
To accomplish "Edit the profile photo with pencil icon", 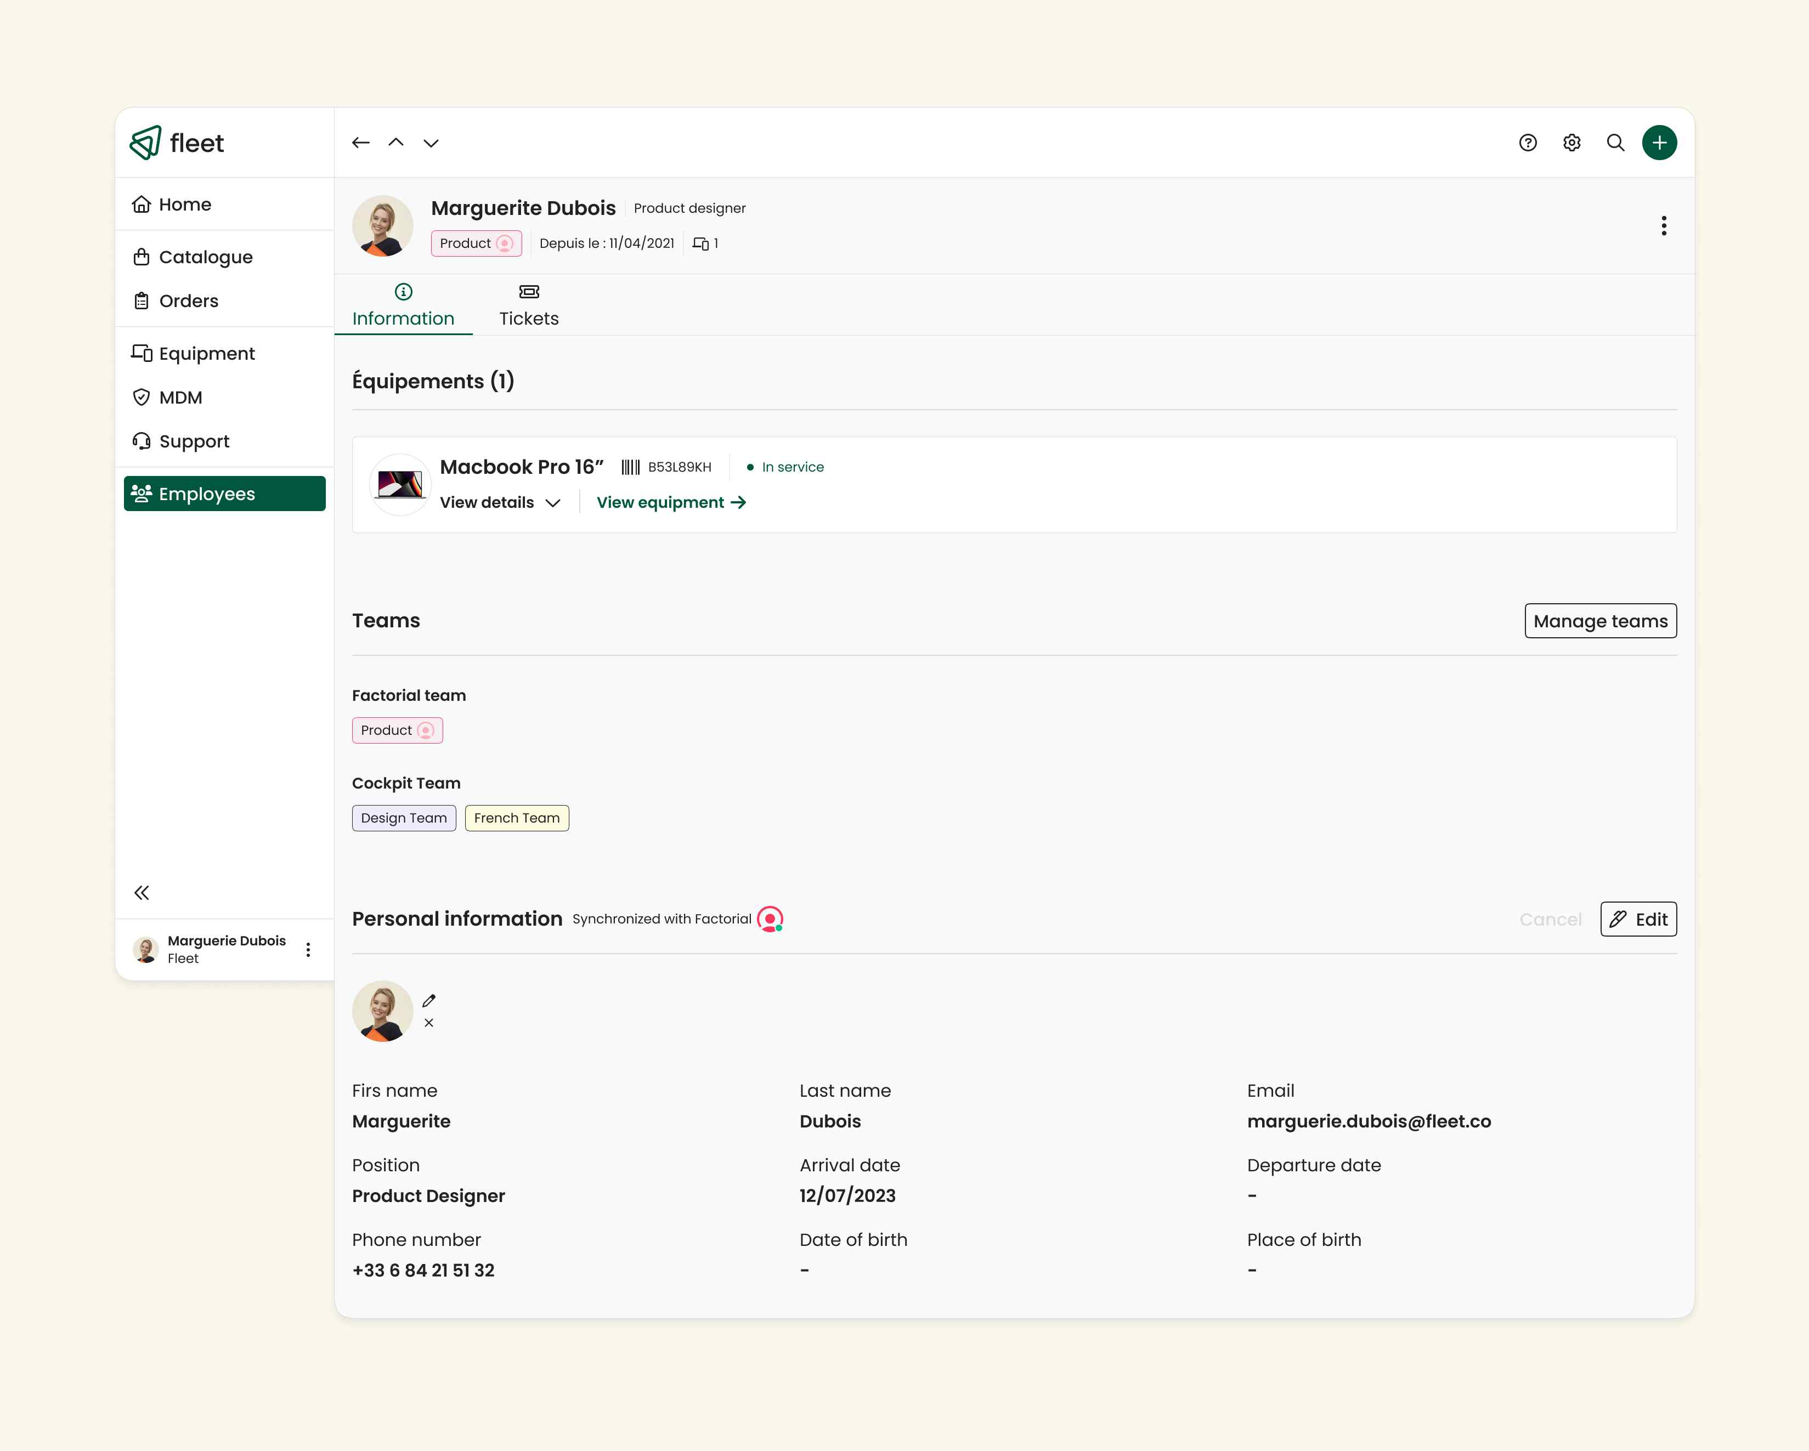I will pyautogui.click(x=429, y=1001).
